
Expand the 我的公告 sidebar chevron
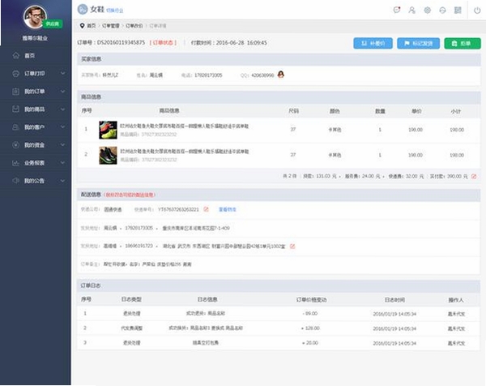pos(62,181)
